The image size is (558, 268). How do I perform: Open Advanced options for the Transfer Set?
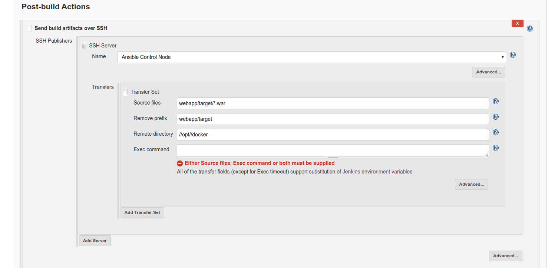click(x=472, y=184)
